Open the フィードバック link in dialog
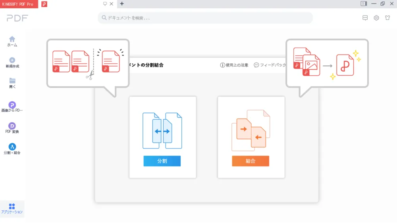 [x=270, y=65]
